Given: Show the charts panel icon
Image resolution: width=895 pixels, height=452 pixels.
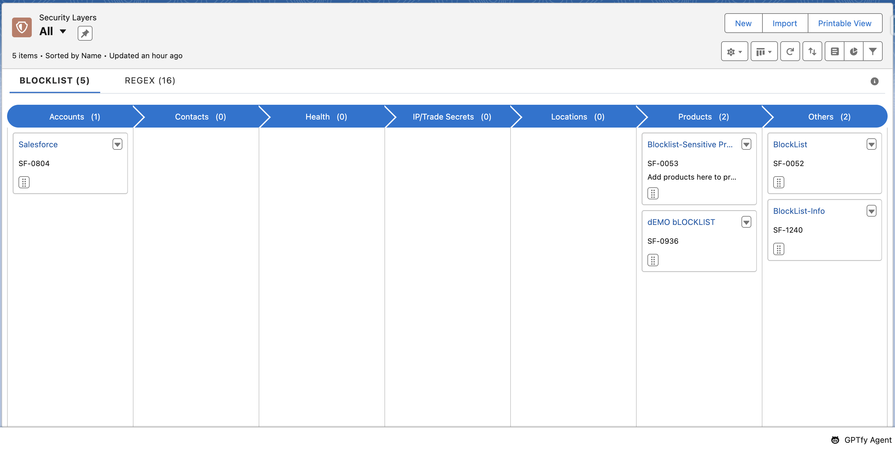Looking at the screenshot, I should (x=854, y=51).
